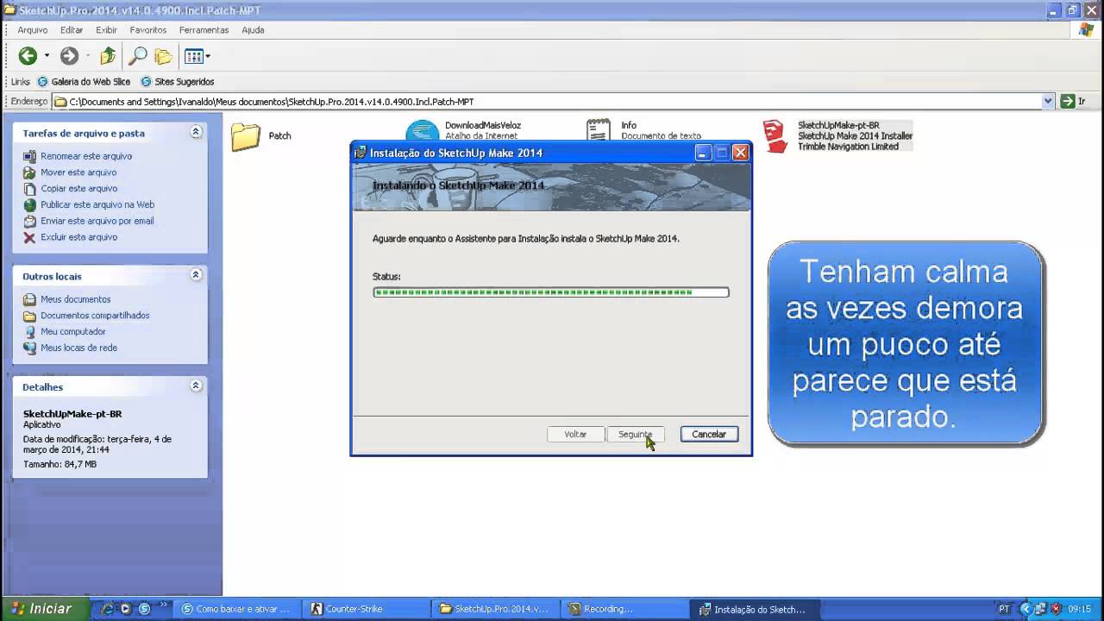Switch to Instalação do Sketch taskbar button
This screenshot has width=1104, height=621.
[x=756, y=608]
